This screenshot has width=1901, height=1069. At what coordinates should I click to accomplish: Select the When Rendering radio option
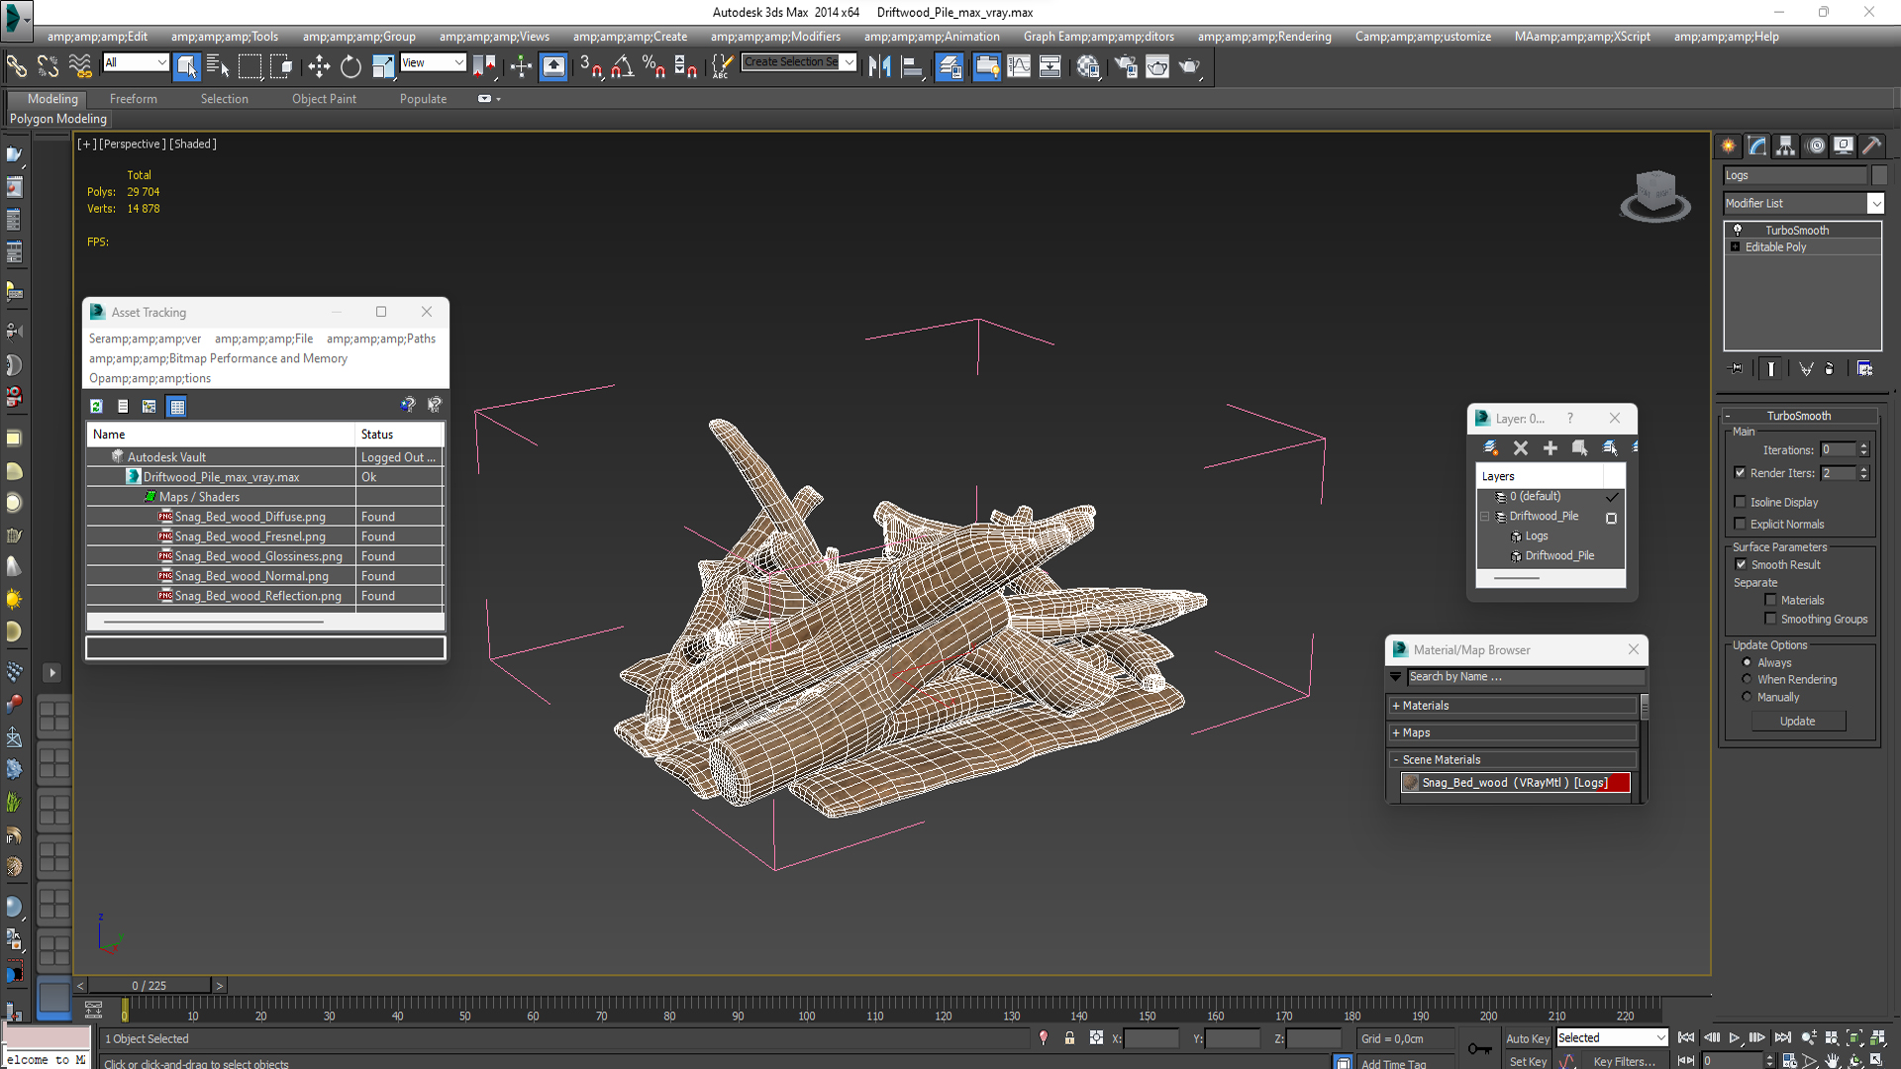[1747, 679]
